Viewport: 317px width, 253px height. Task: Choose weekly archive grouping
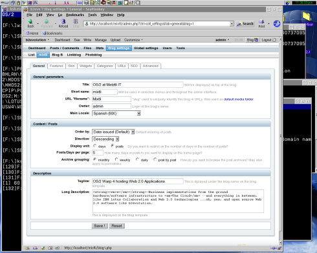[x=116, y=159]
